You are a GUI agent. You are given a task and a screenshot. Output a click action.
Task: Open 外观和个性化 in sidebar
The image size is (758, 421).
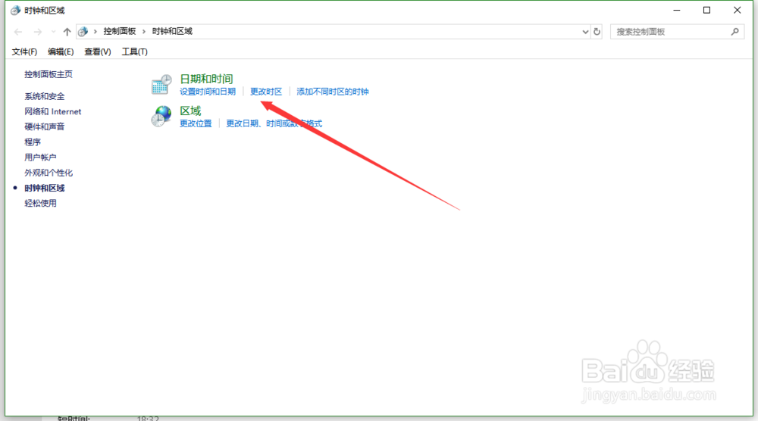click(49, 173)
